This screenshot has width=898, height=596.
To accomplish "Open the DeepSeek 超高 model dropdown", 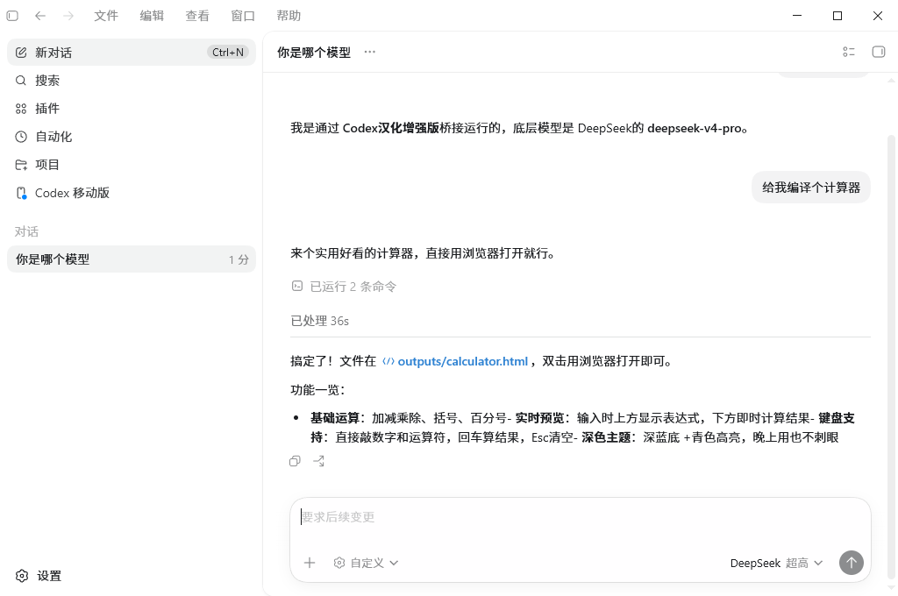I will click(x=777, y=563).
